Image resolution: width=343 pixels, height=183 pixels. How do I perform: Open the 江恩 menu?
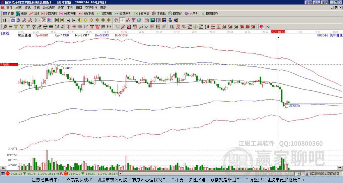37,8
